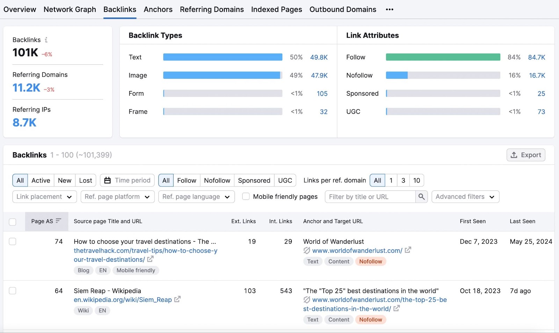Open the Referring Domains tab
The height and width of the screenshot is (333, 559).
click(x=212, y=9)
